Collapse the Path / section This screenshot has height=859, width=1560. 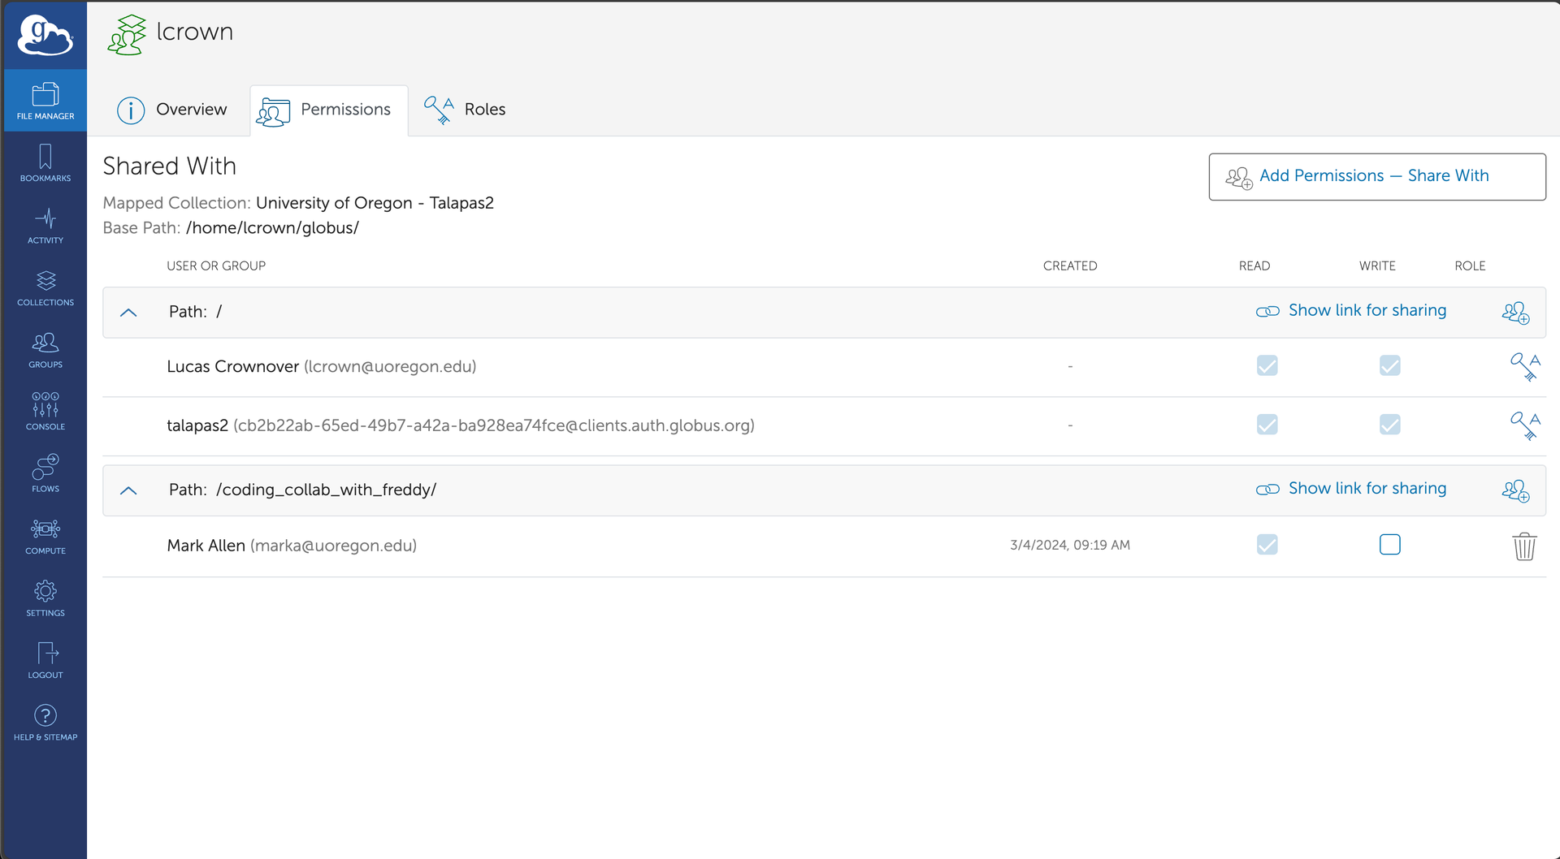click(128, 313)
